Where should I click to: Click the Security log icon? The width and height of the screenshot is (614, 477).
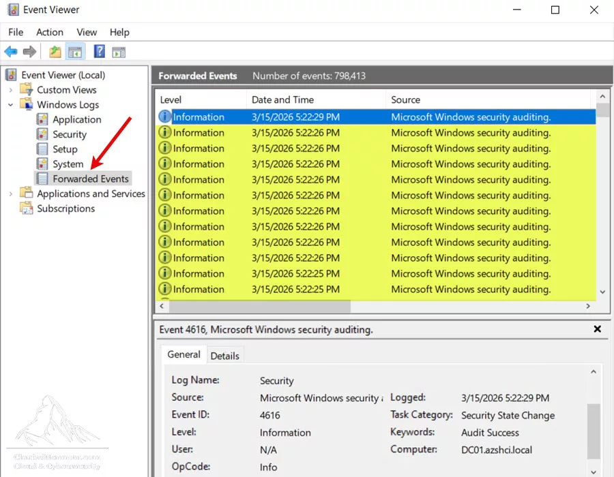(x=42, y=134)
